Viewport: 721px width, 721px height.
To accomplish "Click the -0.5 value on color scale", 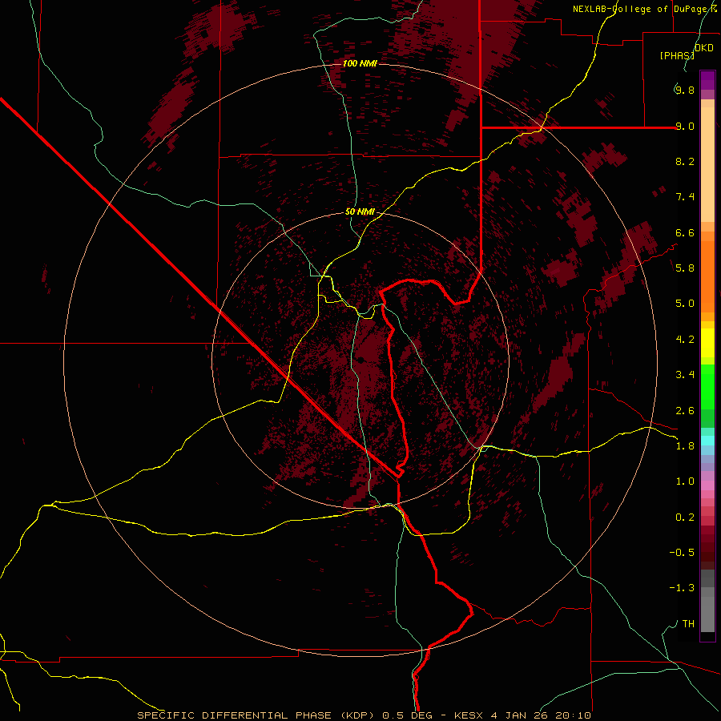I will 682,552.
